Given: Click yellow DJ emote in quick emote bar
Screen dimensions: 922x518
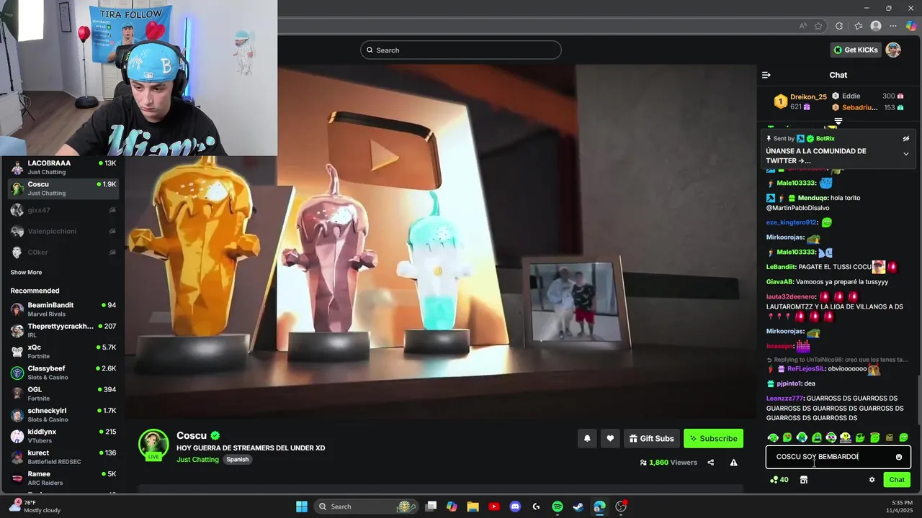Looking at the screenshot, I should click(846, 437).
